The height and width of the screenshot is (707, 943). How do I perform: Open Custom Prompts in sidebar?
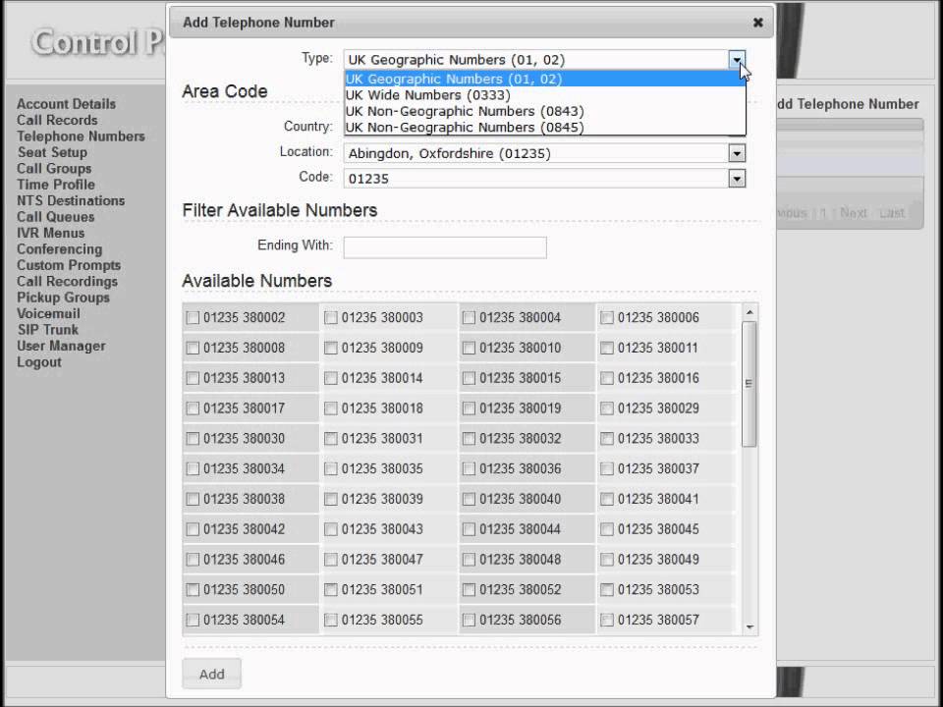pos(69,266)
